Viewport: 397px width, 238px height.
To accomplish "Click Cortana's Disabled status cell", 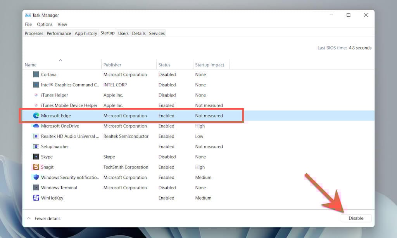I will click(167, 74).
